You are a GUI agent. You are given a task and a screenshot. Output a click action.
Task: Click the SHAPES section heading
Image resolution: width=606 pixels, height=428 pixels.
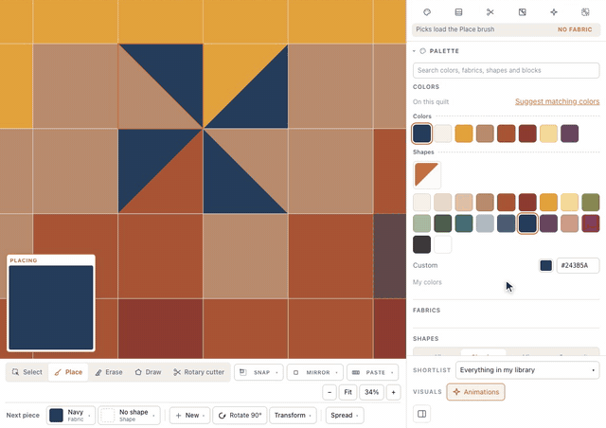(x=425, y=339)
